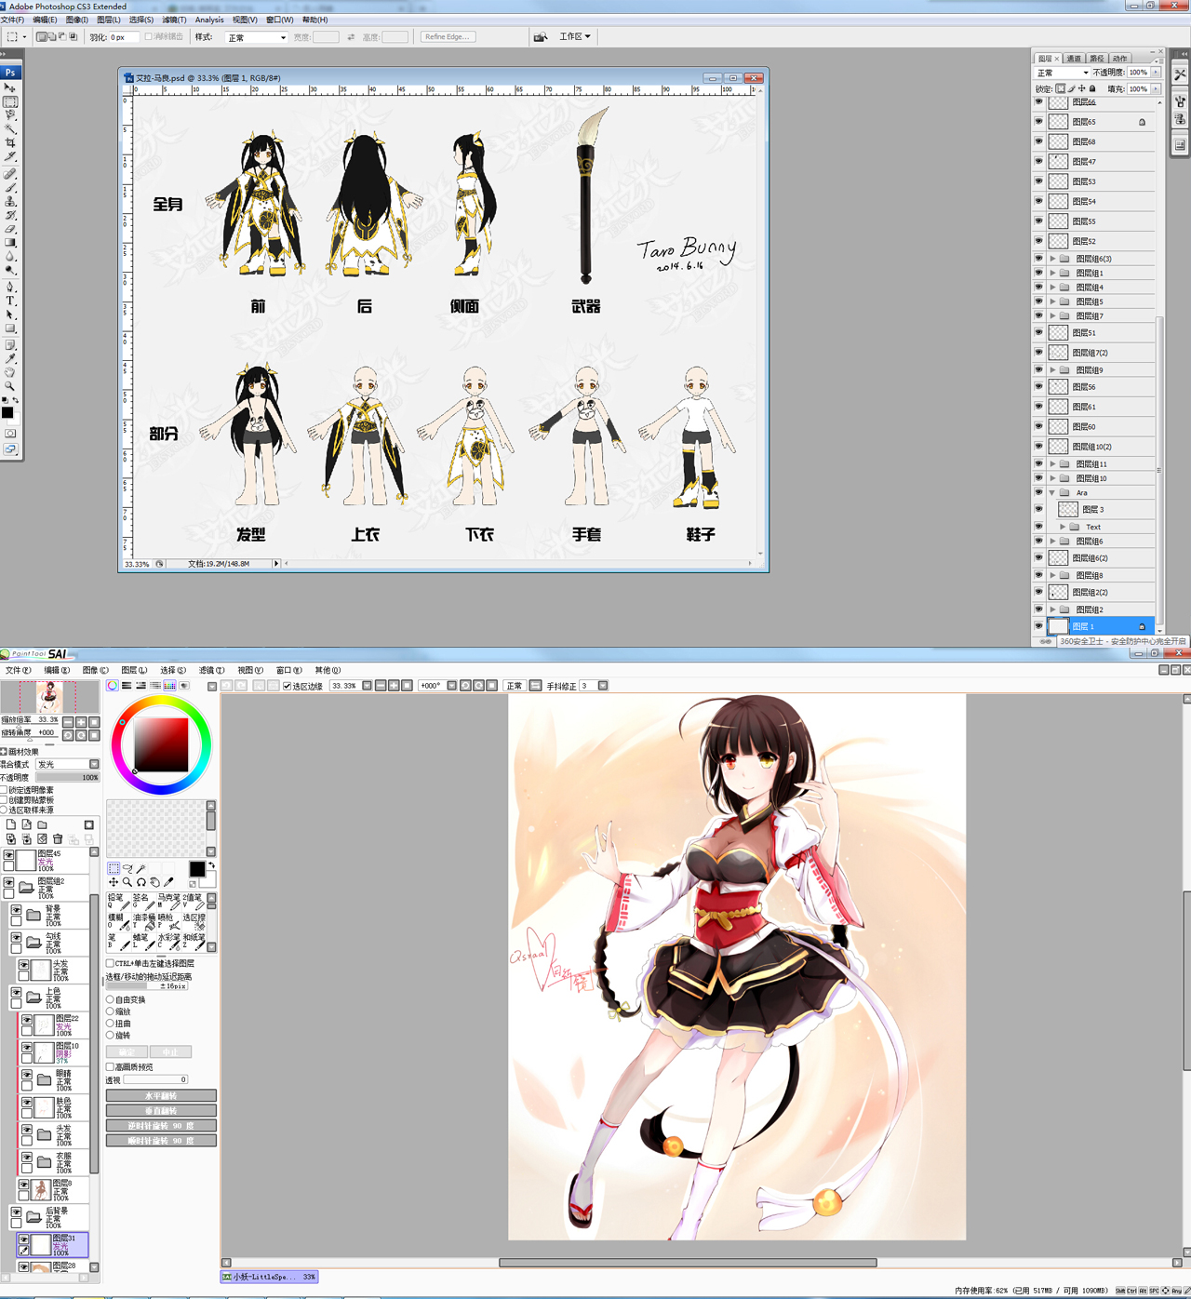
Task: Select the Magic Wand tool in Photoshop
Action: 10,128
